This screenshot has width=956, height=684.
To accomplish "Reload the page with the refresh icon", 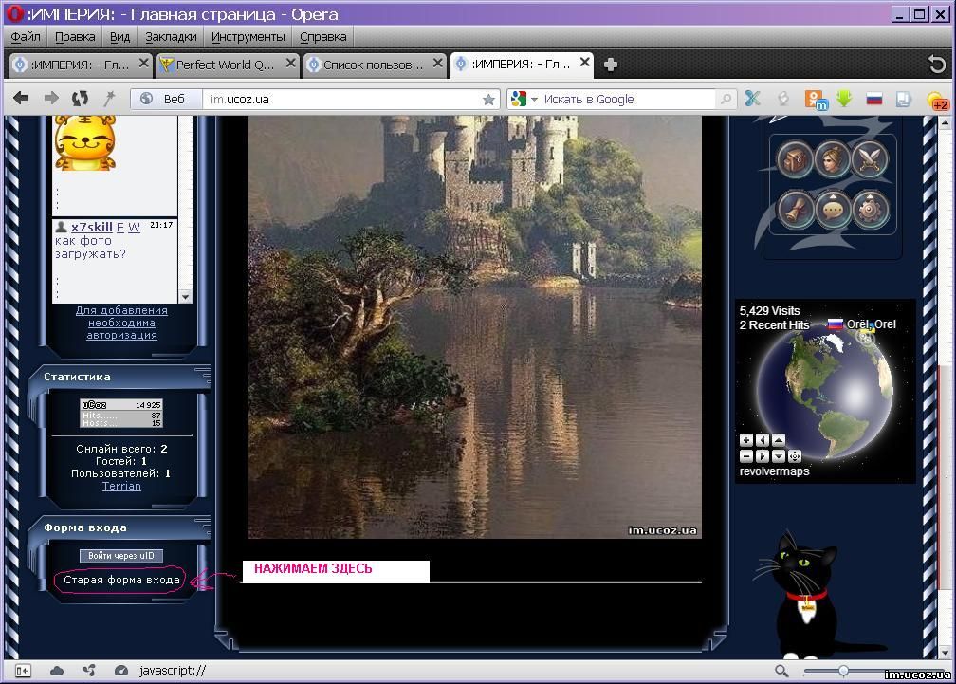I will (80, 98).
